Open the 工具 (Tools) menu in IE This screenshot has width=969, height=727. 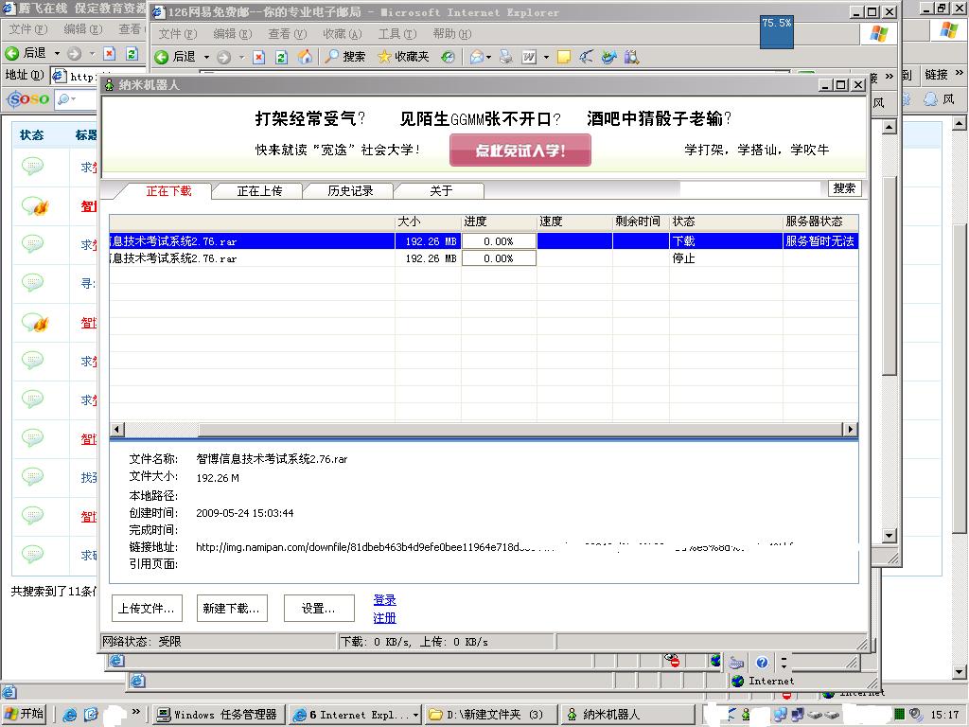396,33
